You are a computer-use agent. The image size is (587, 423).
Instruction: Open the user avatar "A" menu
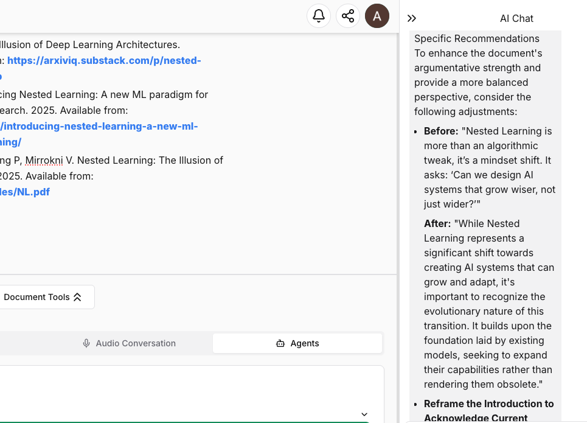pyautogui.click(x=377, y=16)
